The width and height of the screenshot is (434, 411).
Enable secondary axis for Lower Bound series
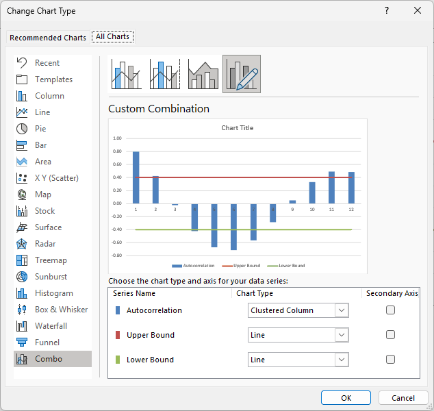point(390,360)
